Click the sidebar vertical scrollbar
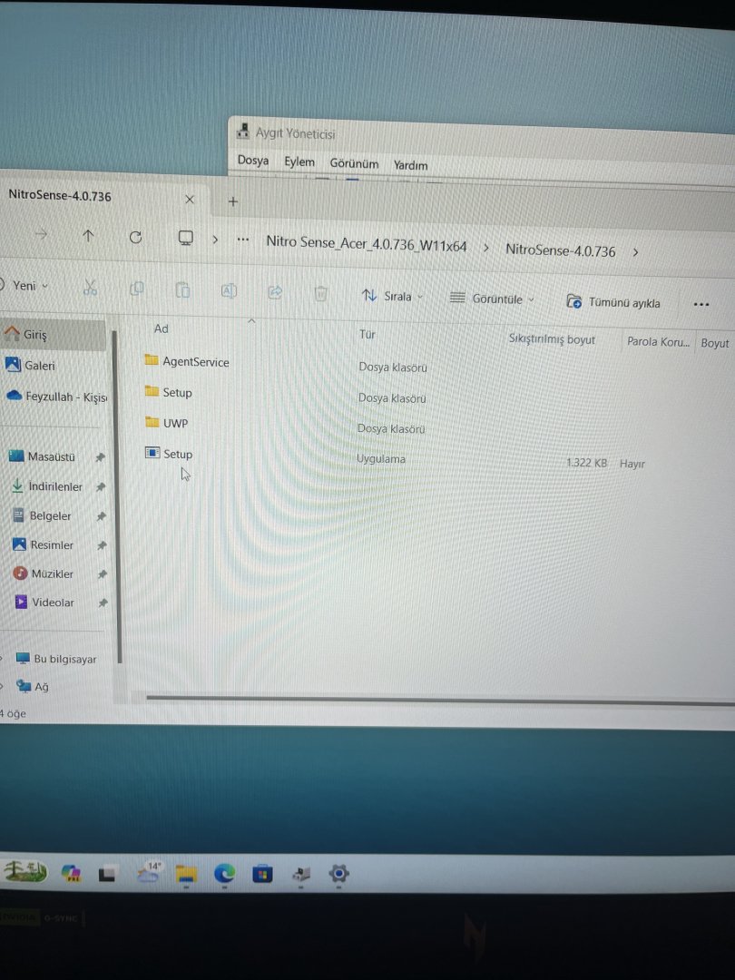The width and height of the screenshot is (735, 980). pos(117,497)
